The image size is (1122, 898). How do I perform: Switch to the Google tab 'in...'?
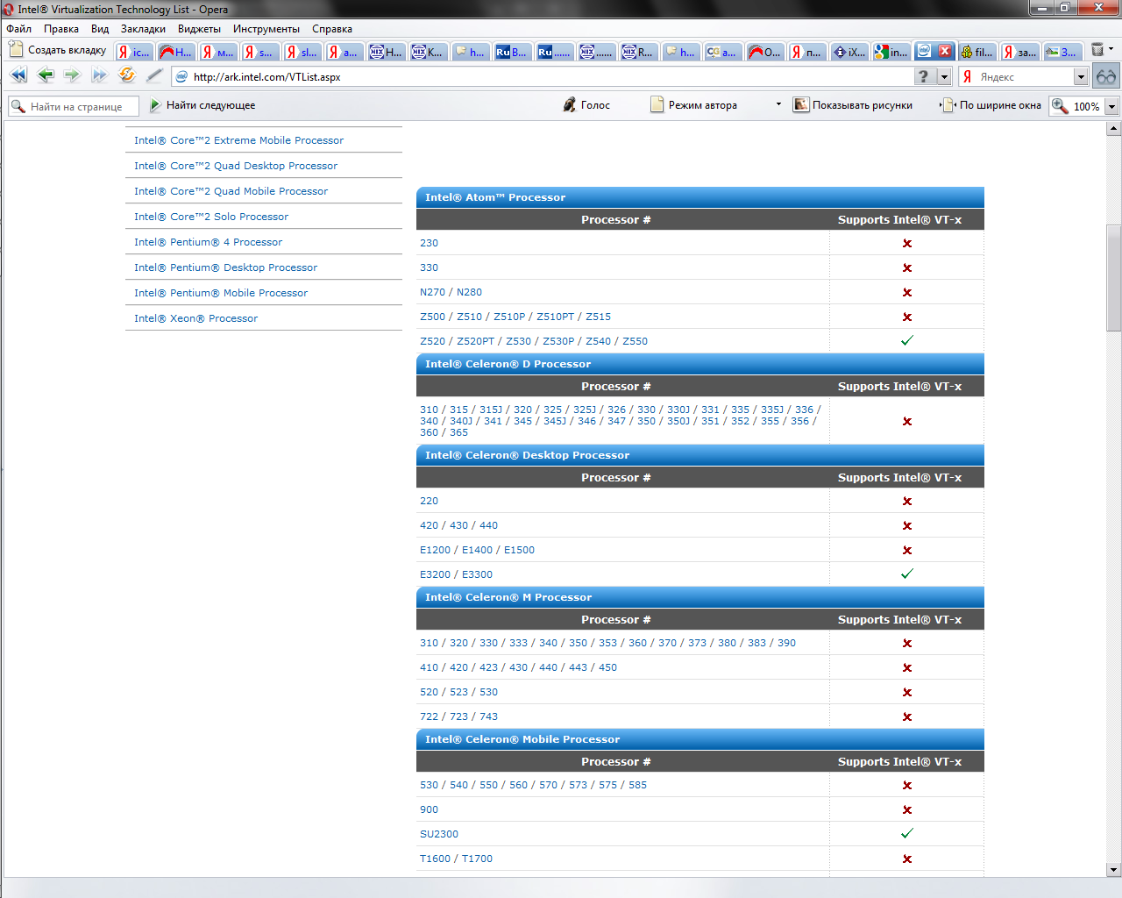tap(891, 52)
